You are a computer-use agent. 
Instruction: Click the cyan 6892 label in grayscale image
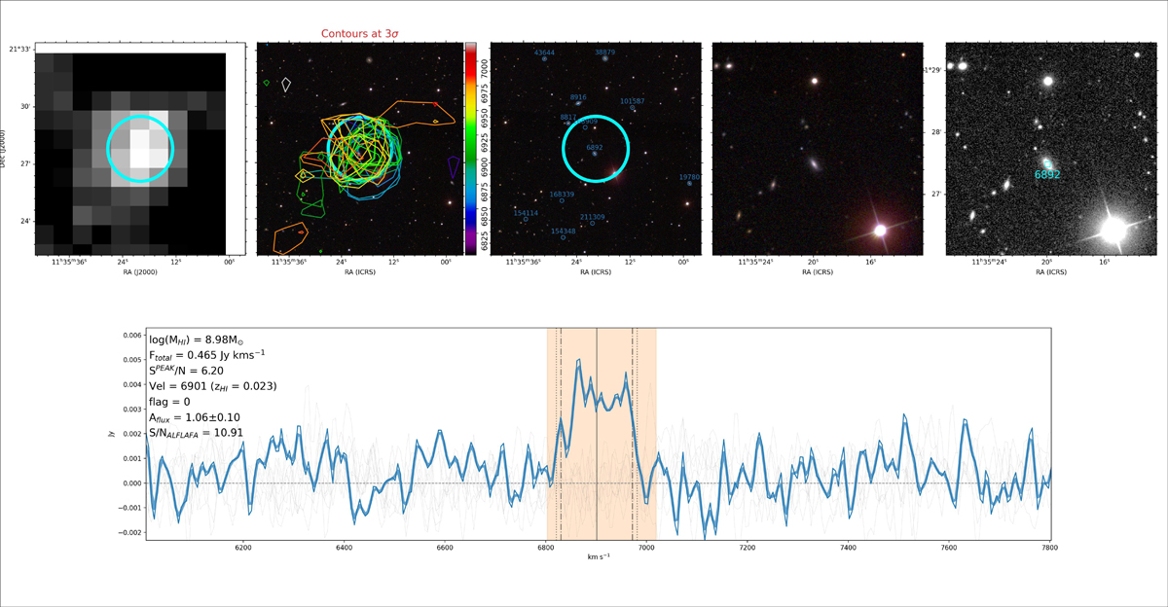pos(1047,175)
